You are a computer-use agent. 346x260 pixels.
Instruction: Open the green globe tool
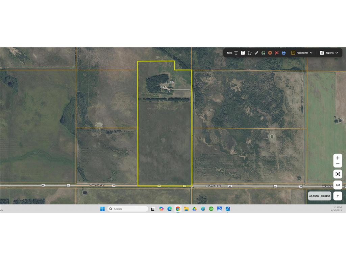click(x=263, y=53)
